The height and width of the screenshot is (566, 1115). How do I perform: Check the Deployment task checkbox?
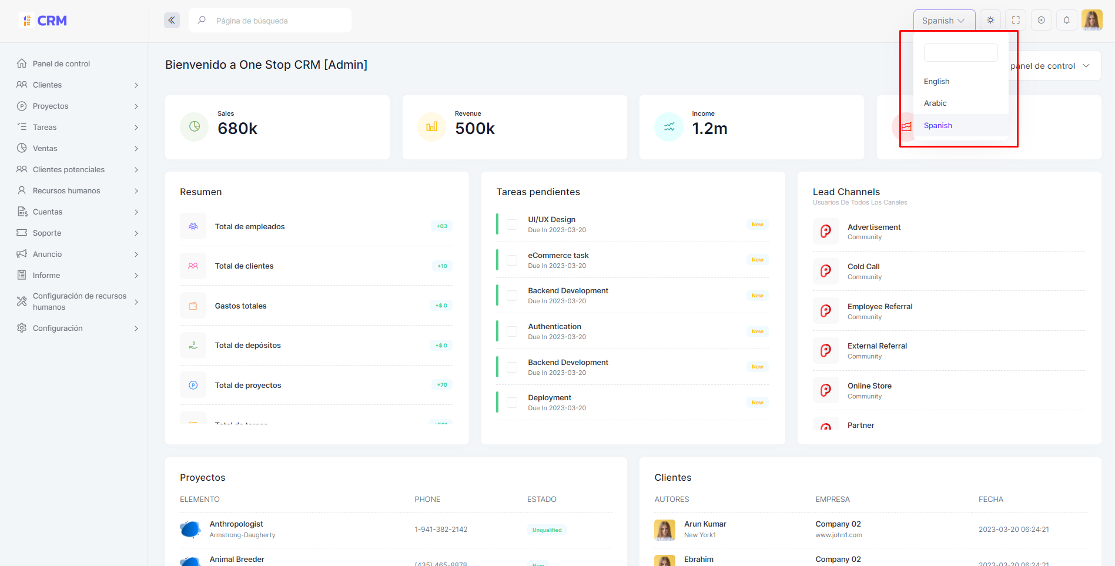tap(512, 403)
